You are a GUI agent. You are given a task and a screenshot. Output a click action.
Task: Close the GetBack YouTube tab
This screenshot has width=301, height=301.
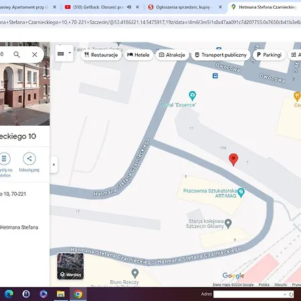pyautogui.click(x=138, y=7)
